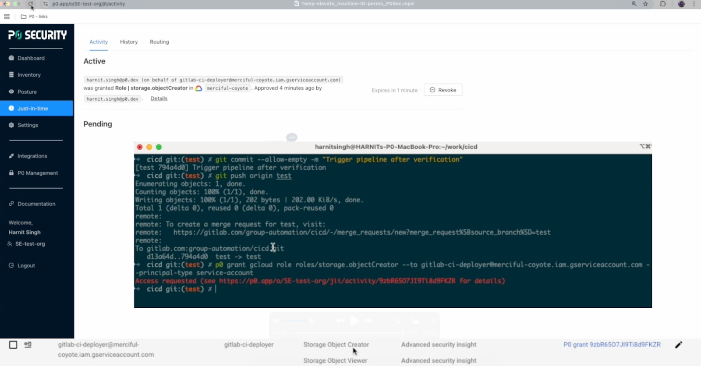Log out using the Logout item
This screenshot has width=701, height=366.
tap(22, 265)
